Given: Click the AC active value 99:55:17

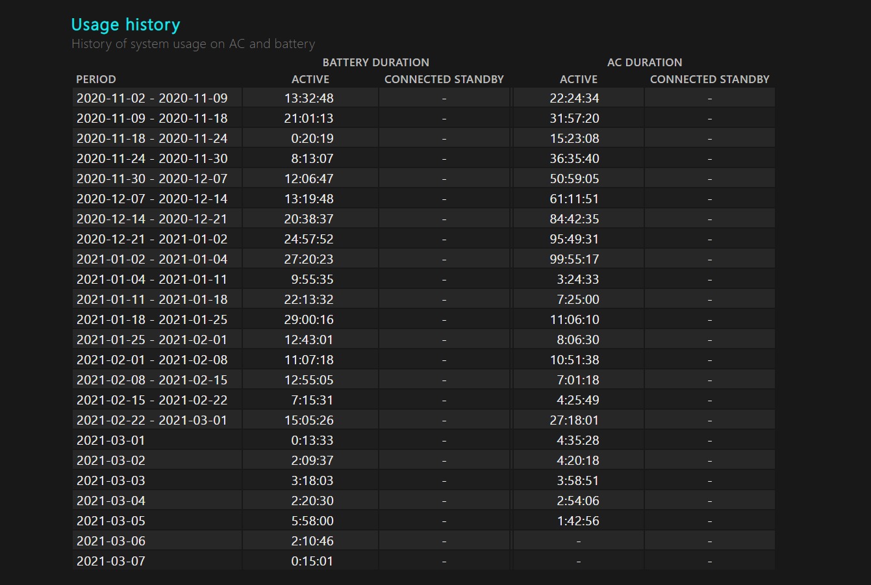Looking at the screenshot, I should [574, 259].
